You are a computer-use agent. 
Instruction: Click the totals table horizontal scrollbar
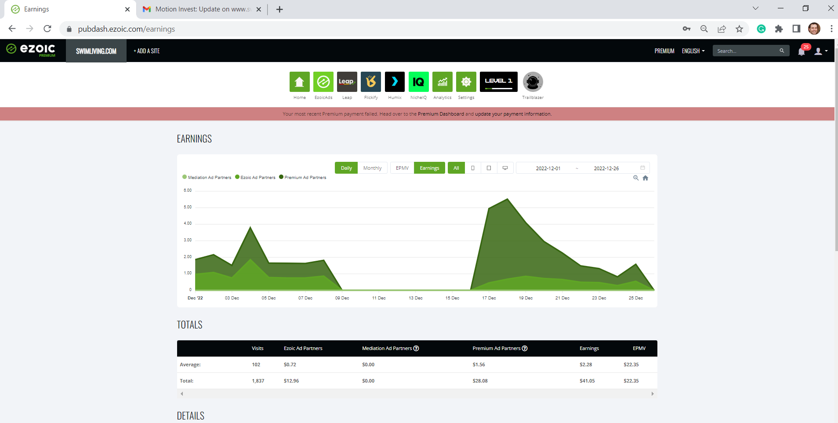pyautogui.click(x=417, y=394)
